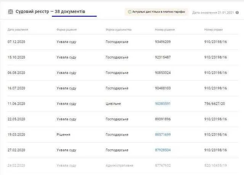
Task: Select the date 07.12.2020
Action: pyautogui.click(x=16, y=42)
